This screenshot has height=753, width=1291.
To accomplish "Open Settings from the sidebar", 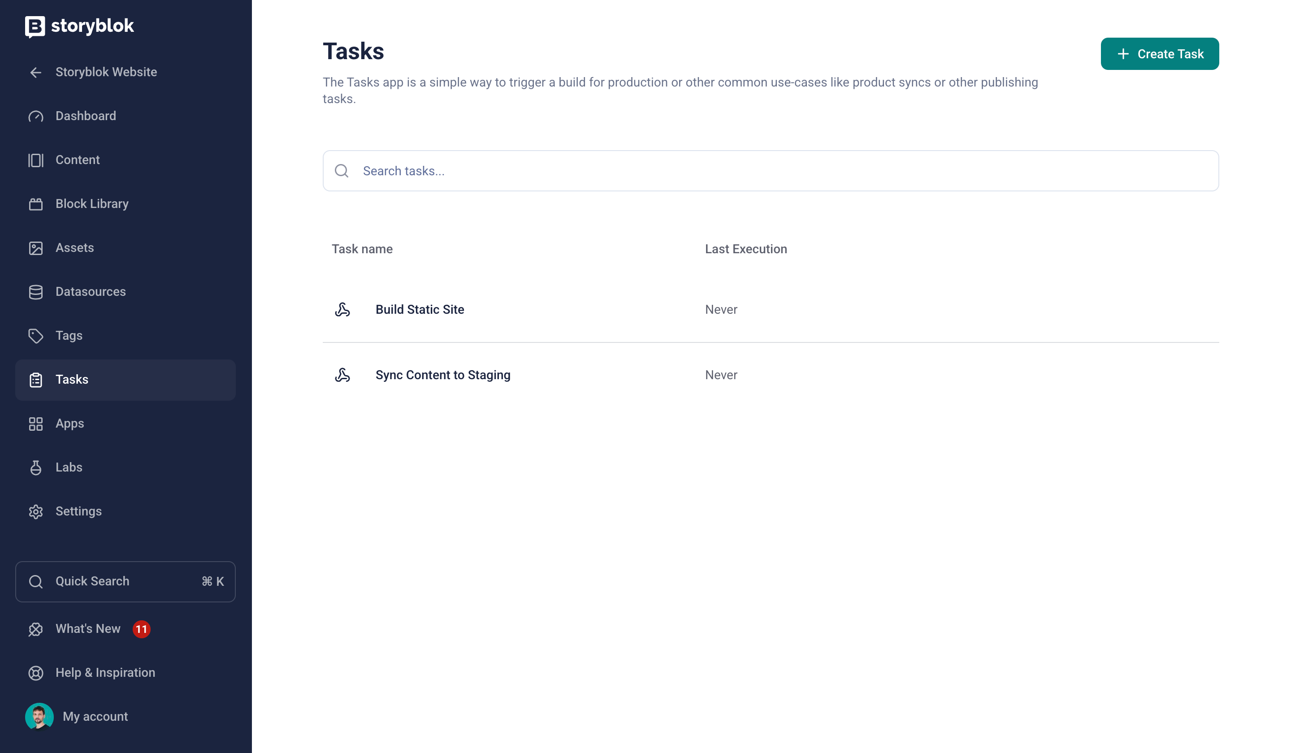I will point(126,512).
